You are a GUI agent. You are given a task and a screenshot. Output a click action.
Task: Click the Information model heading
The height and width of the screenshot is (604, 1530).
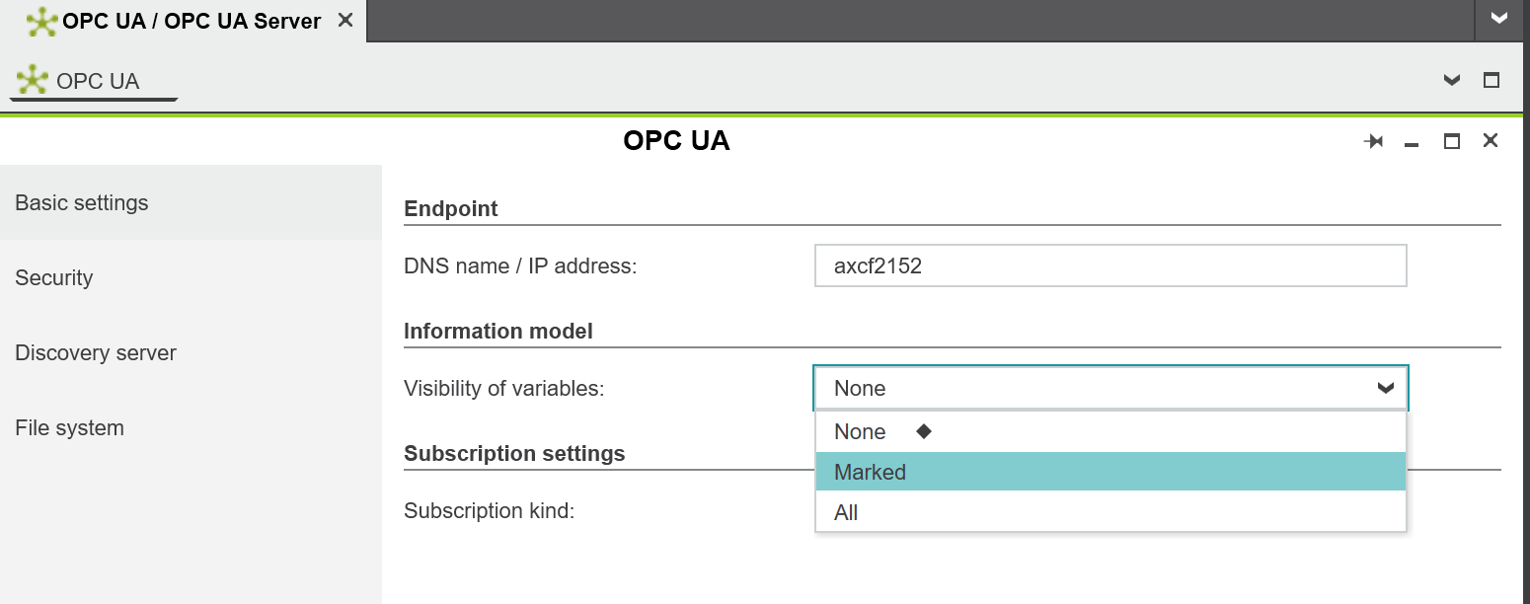click(498, 331)
